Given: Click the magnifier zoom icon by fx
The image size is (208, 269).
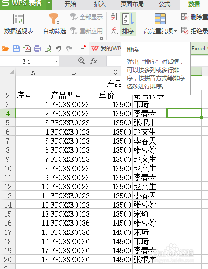Looking at the screenshot, I should pyautogui.click(x=81, y=61).
